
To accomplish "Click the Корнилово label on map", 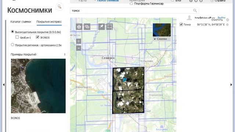I will point(156,95).
